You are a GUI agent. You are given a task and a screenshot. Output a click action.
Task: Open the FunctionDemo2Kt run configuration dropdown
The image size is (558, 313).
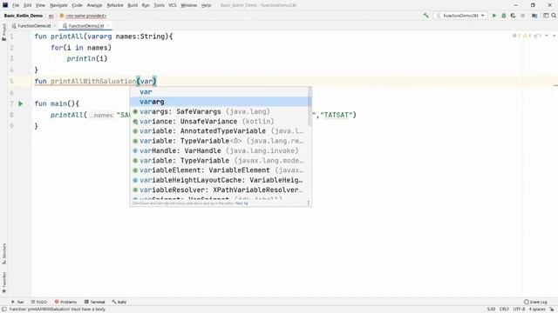[x=460, y=16]
